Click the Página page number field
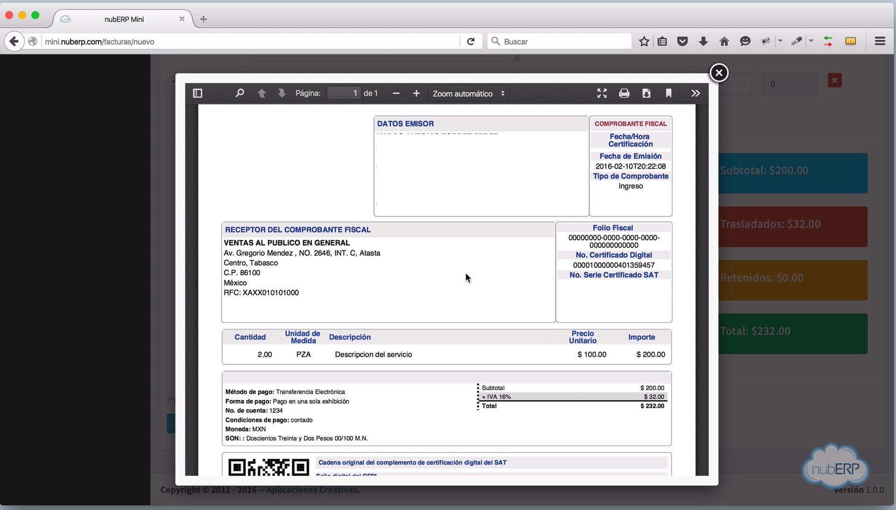The width and height of the screenshot is (896, 510). coord(344,93)
